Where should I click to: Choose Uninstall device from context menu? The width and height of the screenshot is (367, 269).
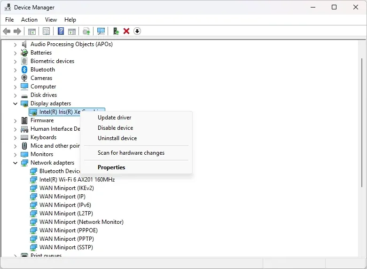coord(136,138)
